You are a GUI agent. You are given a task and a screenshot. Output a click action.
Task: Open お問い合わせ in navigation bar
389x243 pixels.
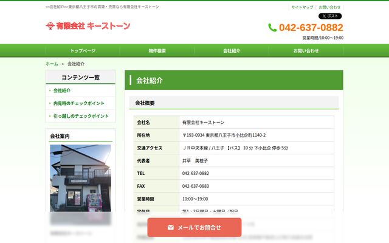point(306,50)
